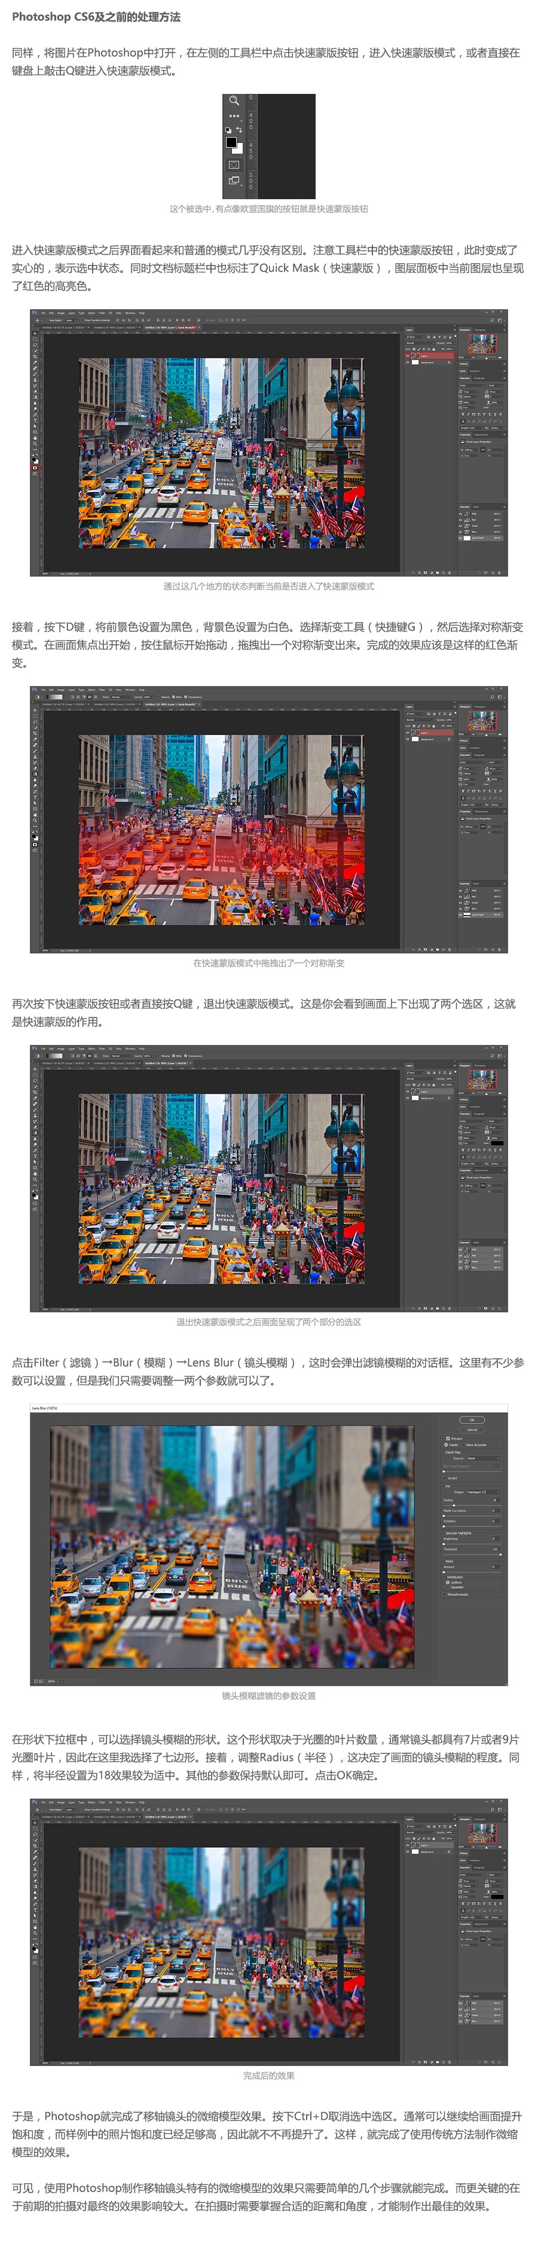Switch to Untitled-1 tab in Quick Mask highlighted screenshot

[65, 327]
